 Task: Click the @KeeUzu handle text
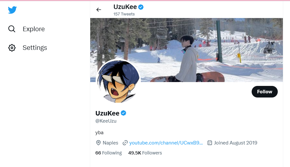[x=106, y=121]
